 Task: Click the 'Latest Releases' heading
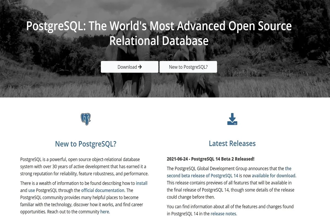point(232,143)
